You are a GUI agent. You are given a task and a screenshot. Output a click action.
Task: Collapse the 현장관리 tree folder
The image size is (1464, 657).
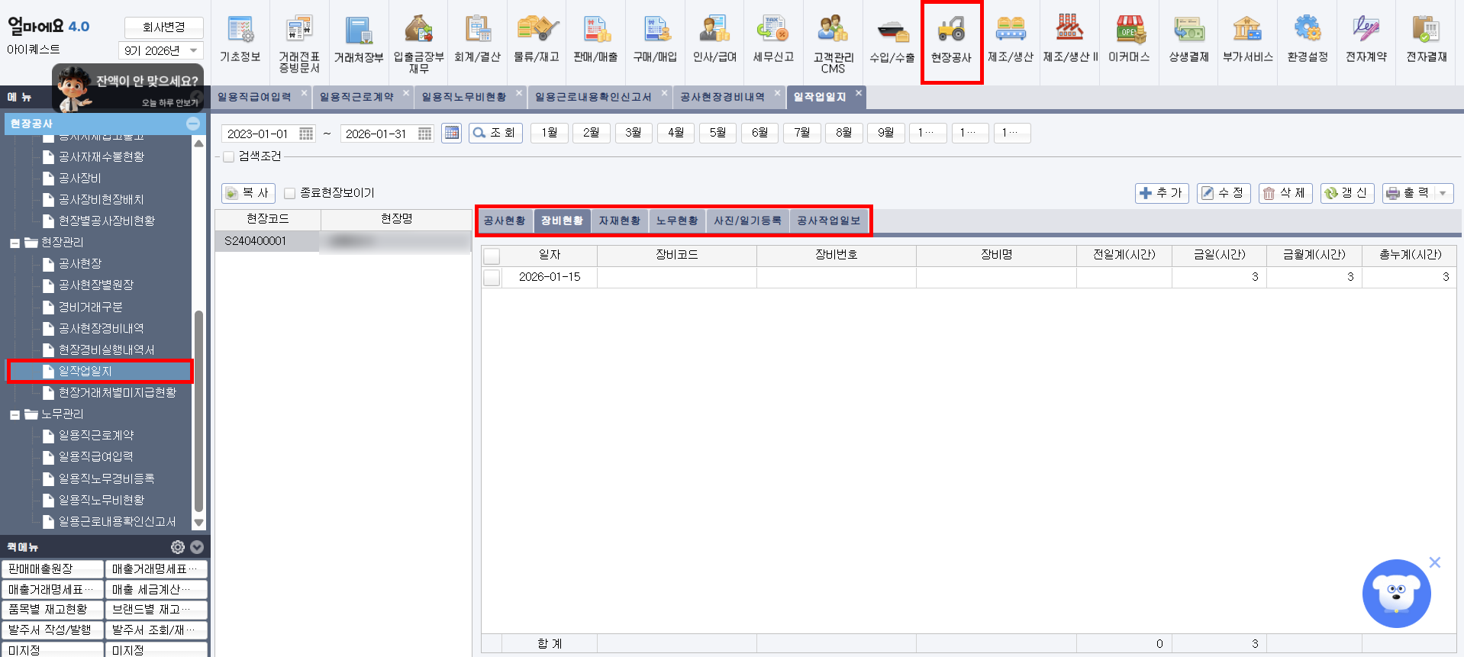pyautogui.click(x=15, y=243)
